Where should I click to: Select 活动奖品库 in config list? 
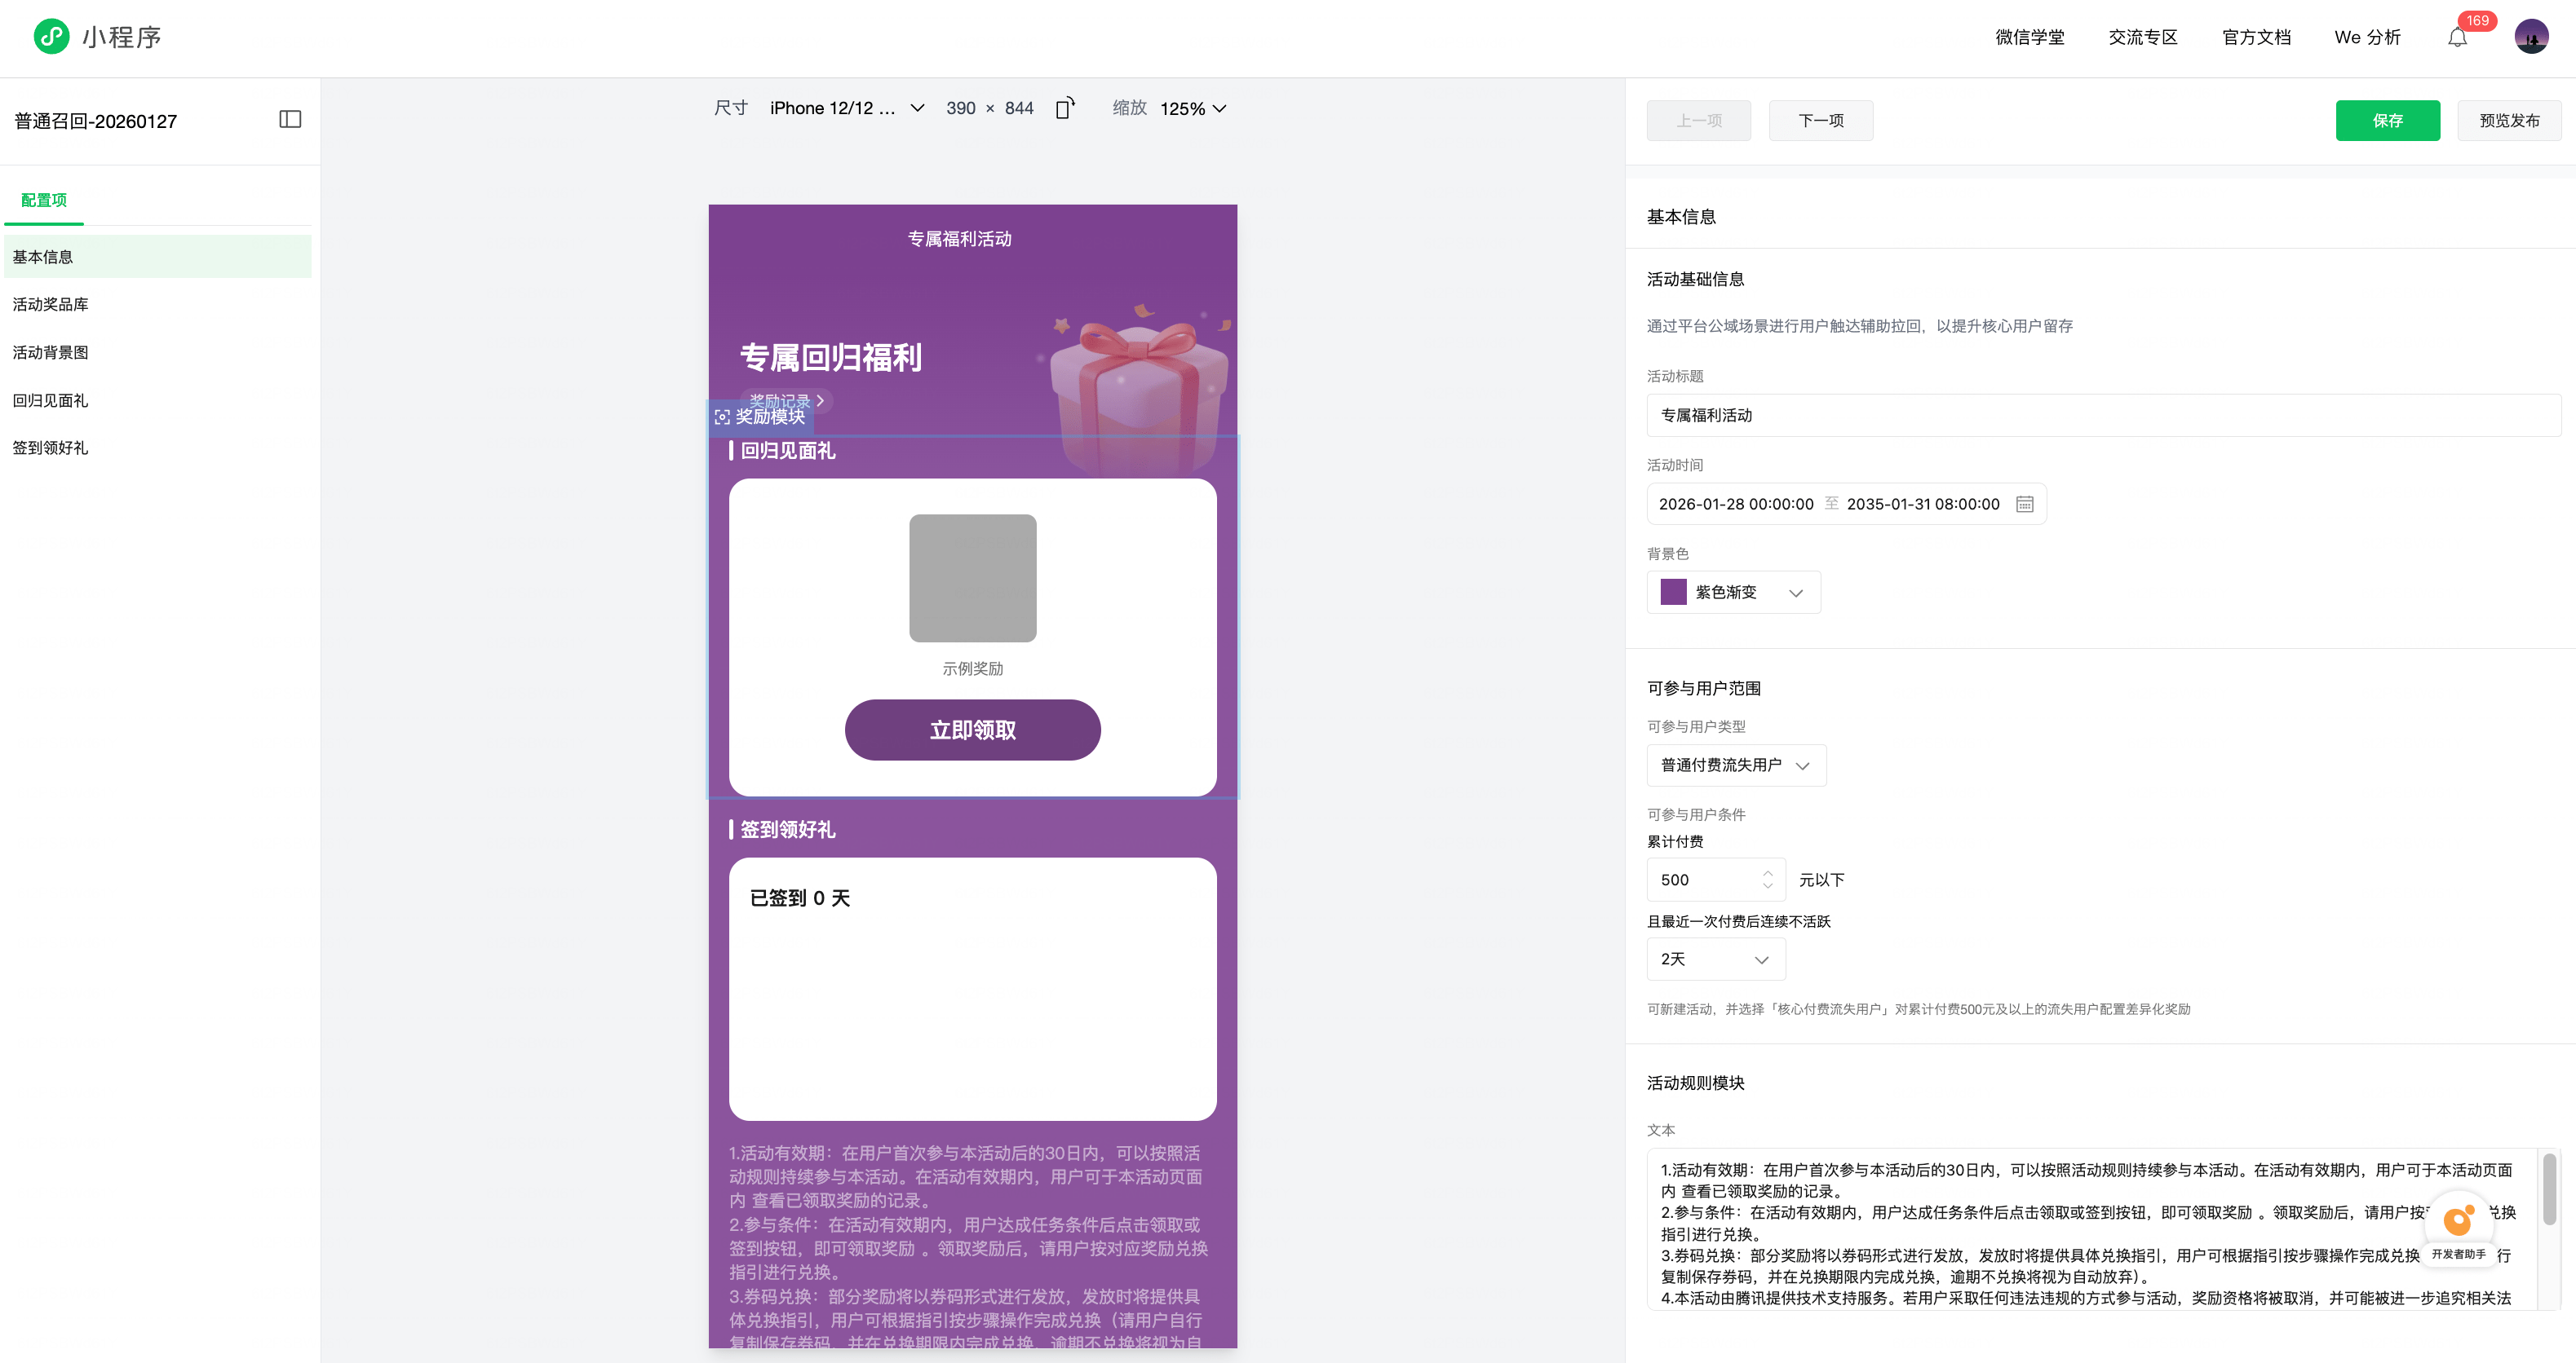51,305
